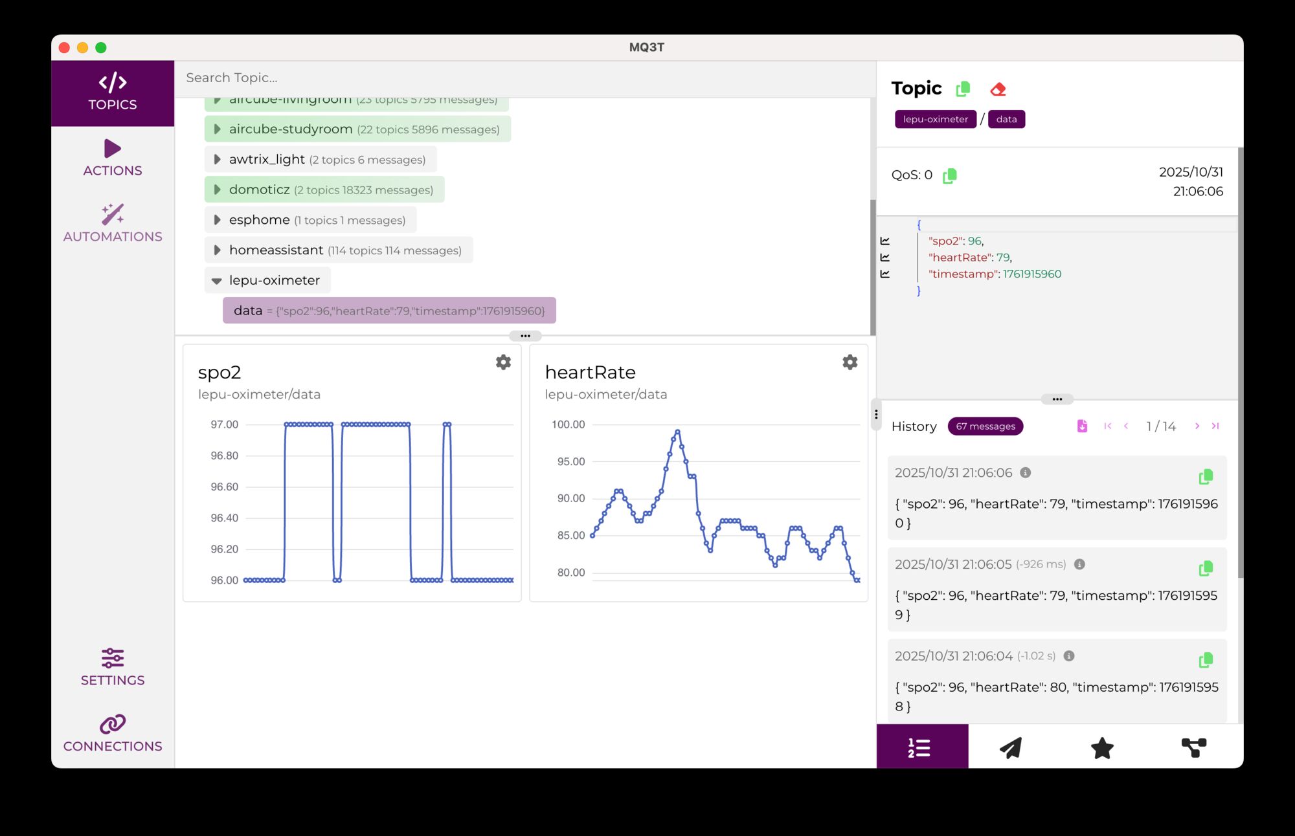
Task: Open spo2 chart settings gear
Action: 503,362
